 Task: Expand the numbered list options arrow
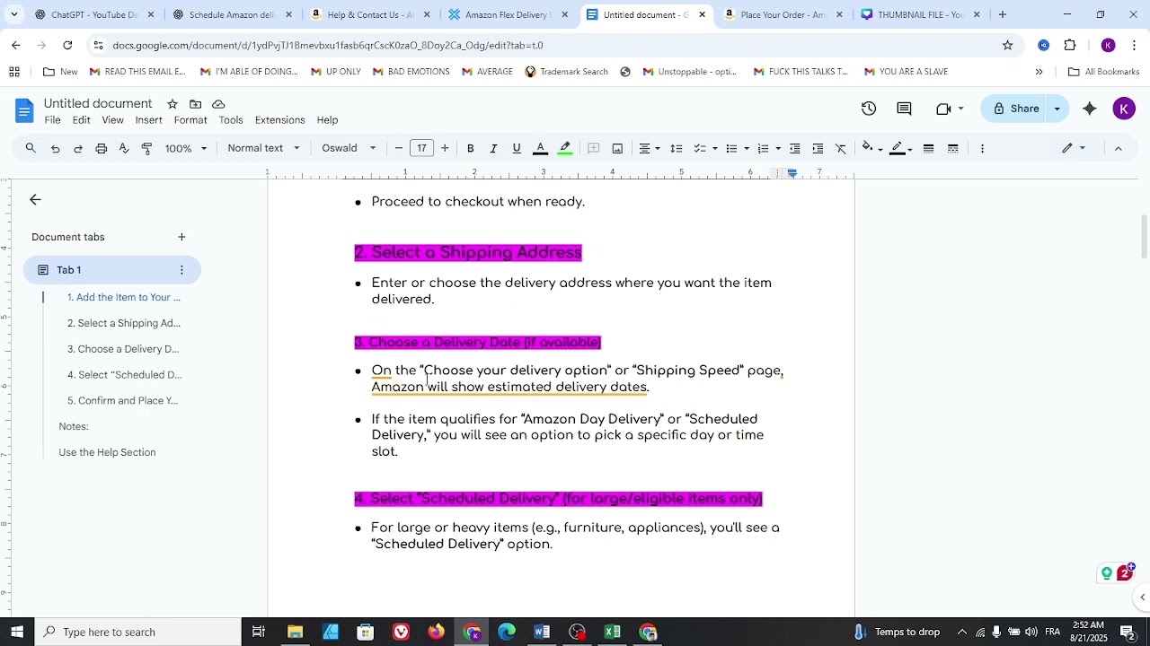coord(778,148)
